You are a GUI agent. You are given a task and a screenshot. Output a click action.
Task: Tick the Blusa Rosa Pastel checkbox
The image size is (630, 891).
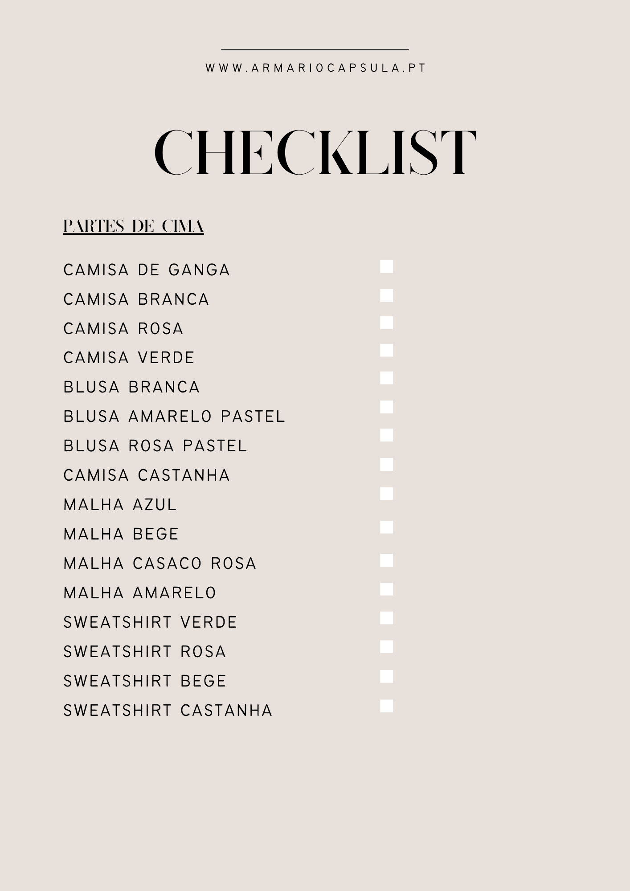386,435
